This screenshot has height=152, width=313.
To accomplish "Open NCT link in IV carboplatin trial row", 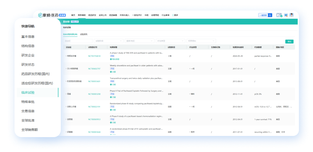I will (94, 132).
